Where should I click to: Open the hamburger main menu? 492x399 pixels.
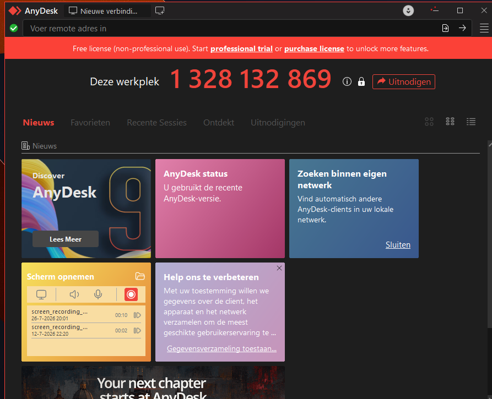(x=484, y=28)
